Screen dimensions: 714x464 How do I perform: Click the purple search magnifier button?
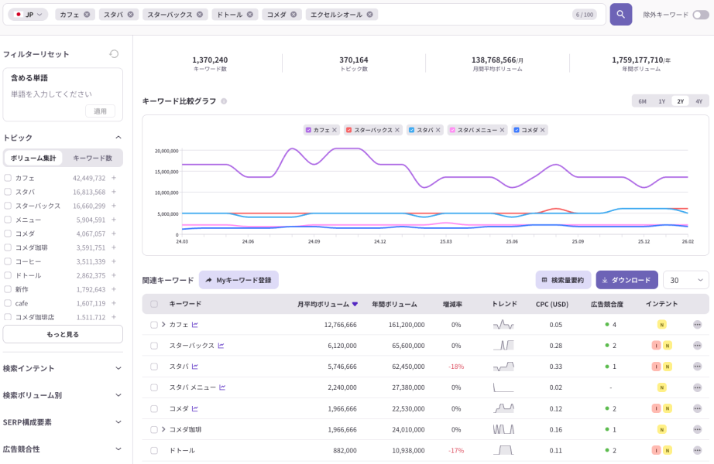620,14
